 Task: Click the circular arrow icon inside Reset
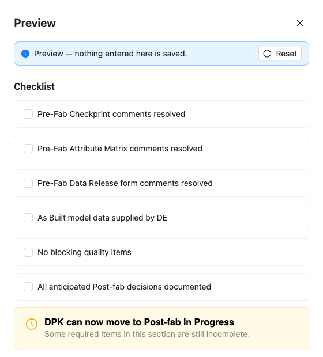pyautogui.click(x=267, y=54)
